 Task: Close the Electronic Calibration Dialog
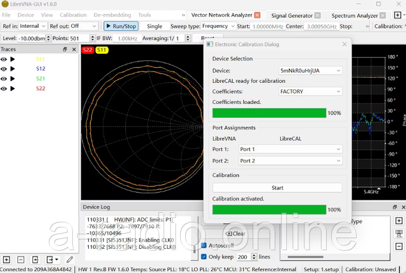click(x=344, y=44)
